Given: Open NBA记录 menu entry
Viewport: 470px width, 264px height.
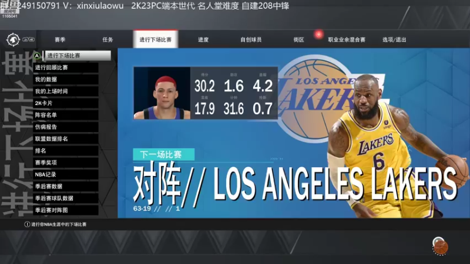Looking at the screenshot, I should click(66, 174).
